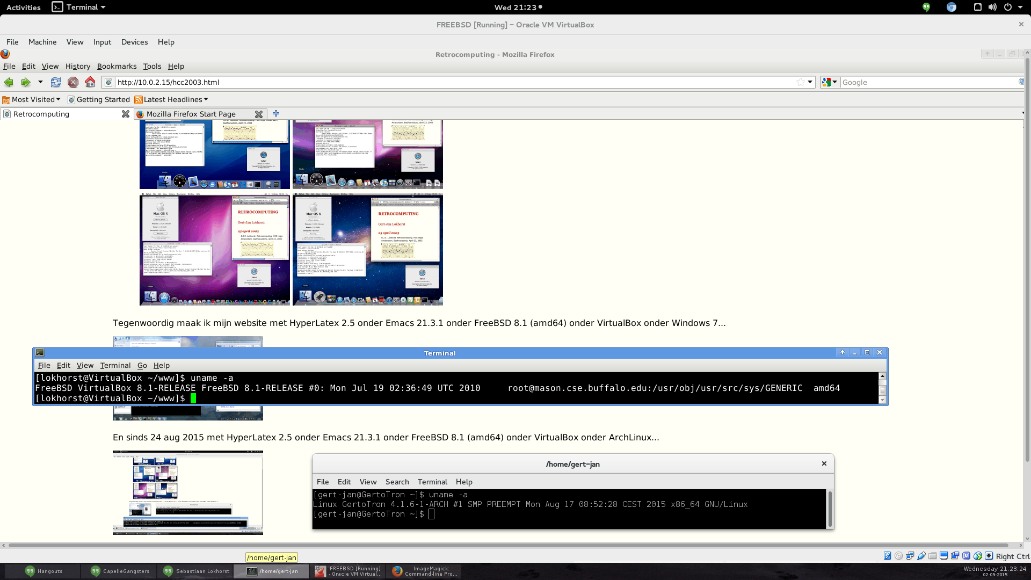1031x580 pixels.
Task: Switch to Sebastiaan Lokhorst taskbar entry
Action: tap(195, 571)
